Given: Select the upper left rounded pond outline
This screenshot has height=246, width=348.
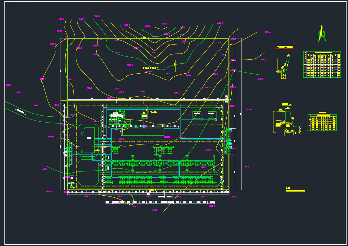Looking at the screenshot, I should (88, 140).
